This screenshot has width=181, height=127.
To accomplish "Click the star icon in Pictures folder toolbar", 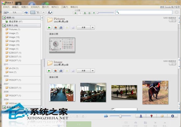I will [67, 28].
